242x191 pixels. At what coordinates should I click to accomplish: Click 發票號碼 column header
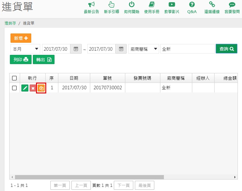point(143,78)
